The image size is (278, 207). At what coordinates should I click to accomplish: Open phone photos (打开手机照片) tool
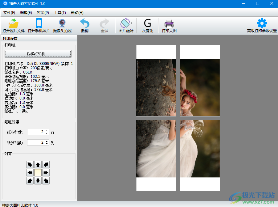click(39, 23)
